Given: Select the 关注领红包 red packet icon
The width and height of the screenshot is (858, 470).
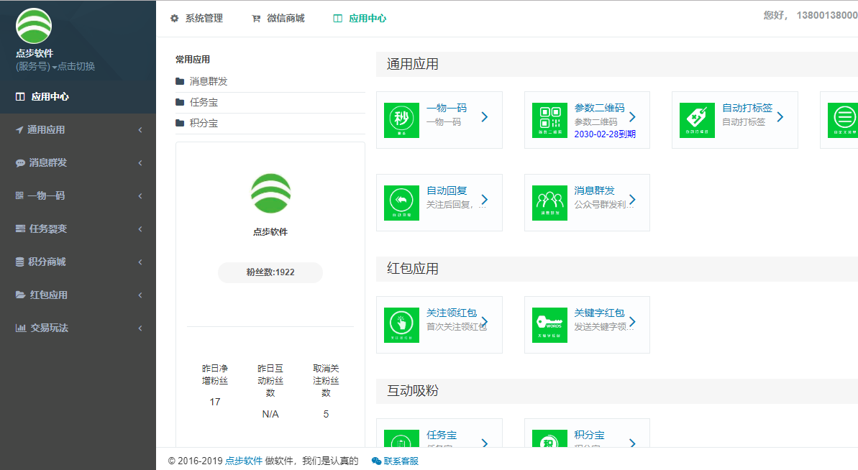Looking at the screenshot, I should pyautogui.click(x=401, y=325).
